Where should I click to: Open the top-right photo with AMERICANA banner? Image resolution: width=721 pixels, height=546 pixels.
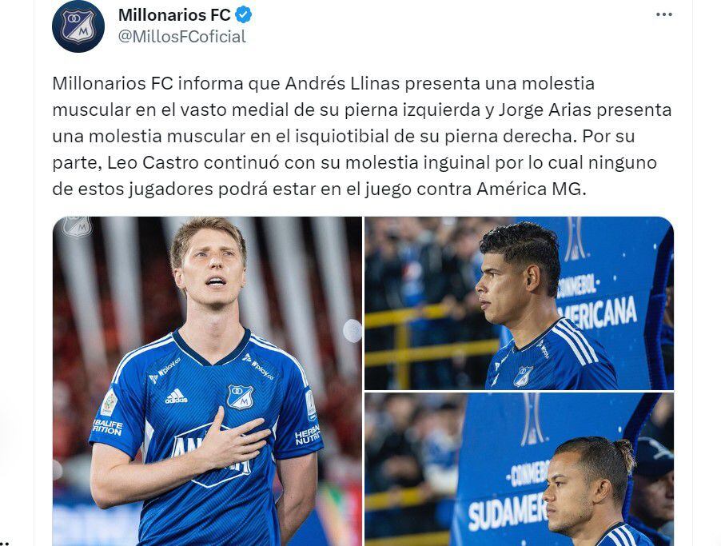coord(519,303)
